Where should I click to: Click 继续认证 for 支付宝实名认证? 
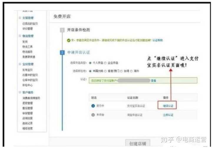pyautogui.click(x=168, y=106)
